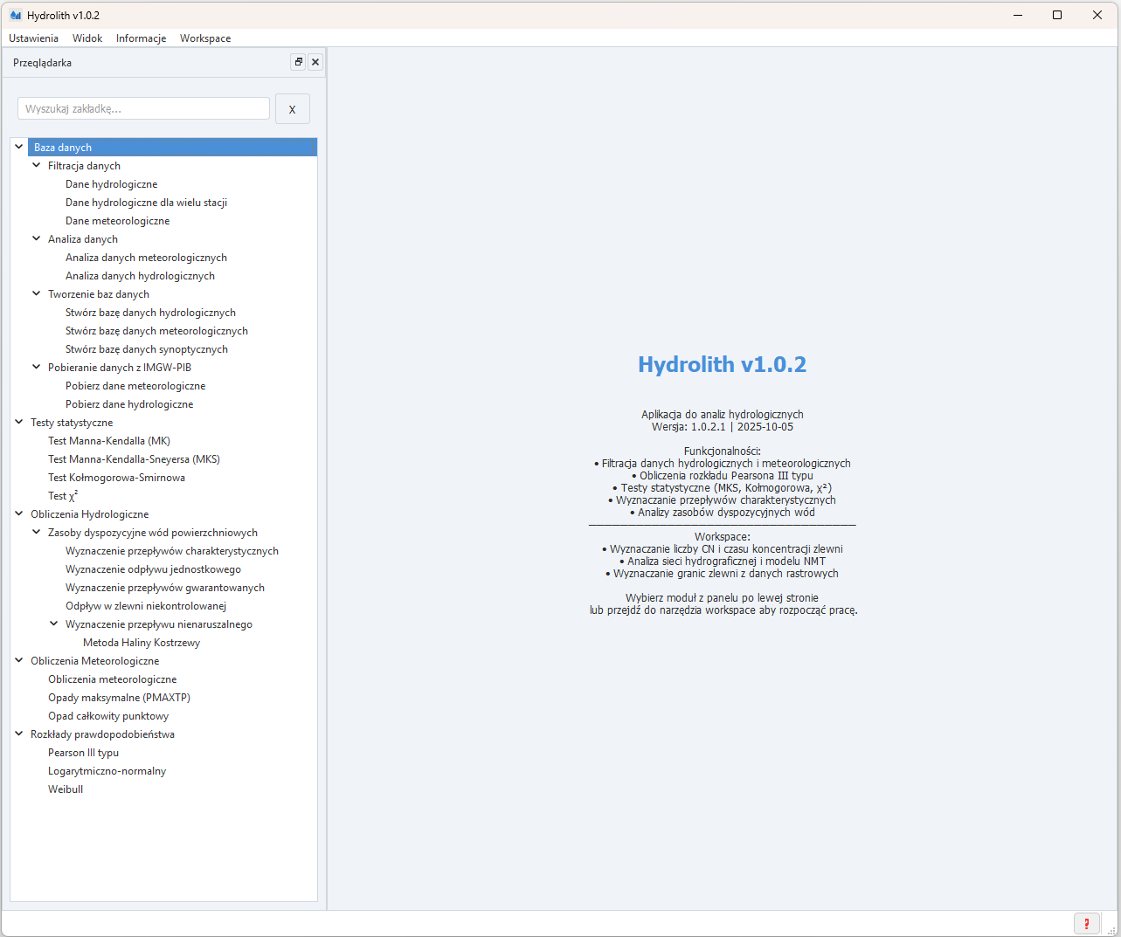Open Analiza danych meteorologicznych

146,258
